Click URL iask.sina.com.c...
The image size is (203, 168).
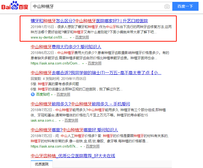click(44, 121)
